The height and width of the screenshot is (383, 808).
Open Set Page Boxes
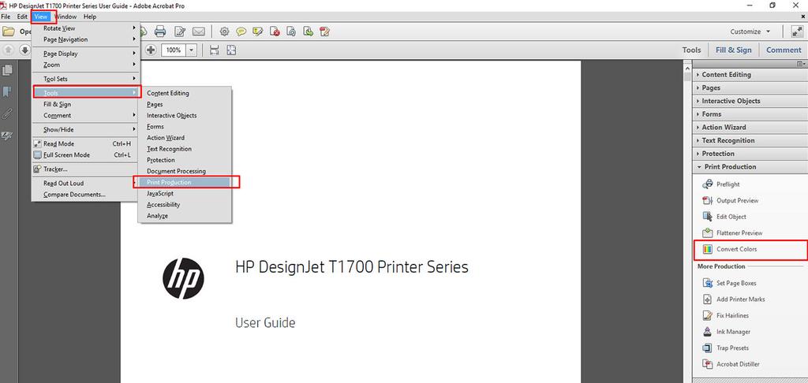(x=736, y=283)
